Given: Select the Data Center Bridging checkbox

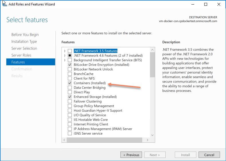Looking at the screenshot, I should click(70, 88).
